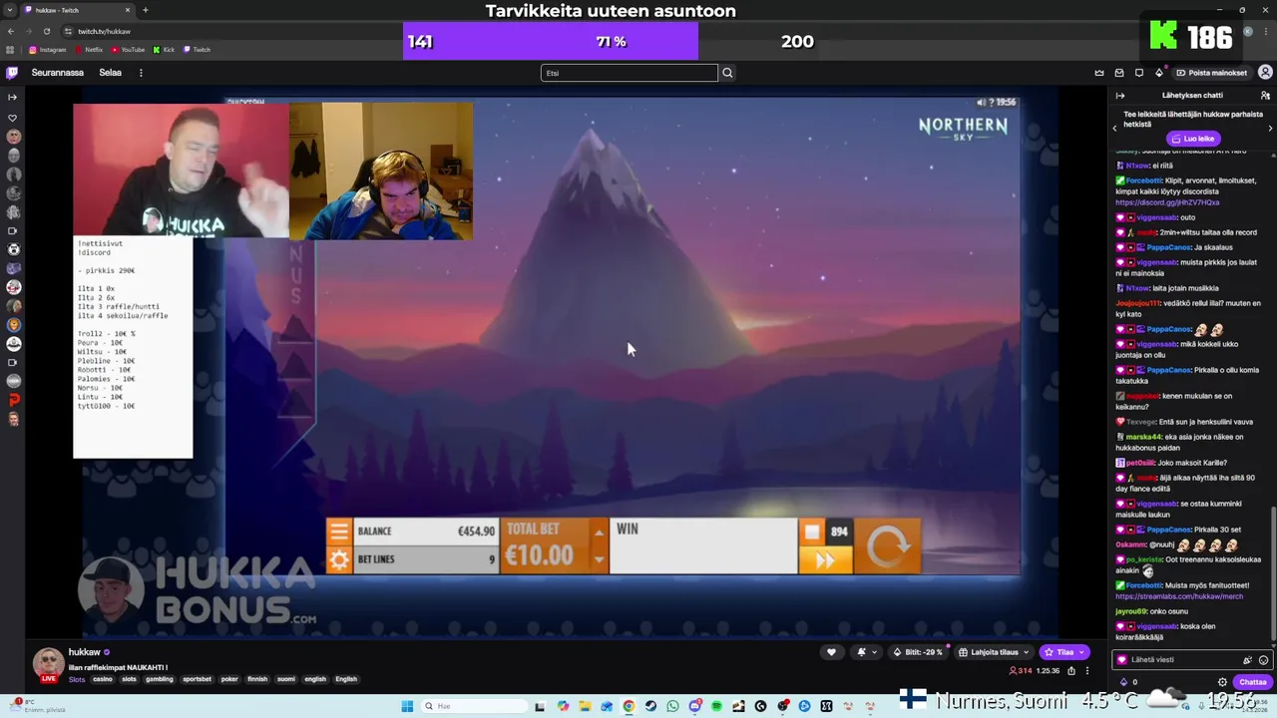This screenshot has height=718, width=1277.
Task: Expand the left followed-channels sidebar
Action: click(12, 97)
